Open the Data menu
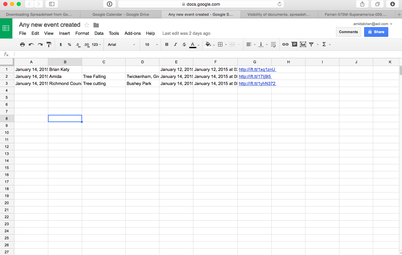Screen dimensions: 402x255 click(99, 33)
